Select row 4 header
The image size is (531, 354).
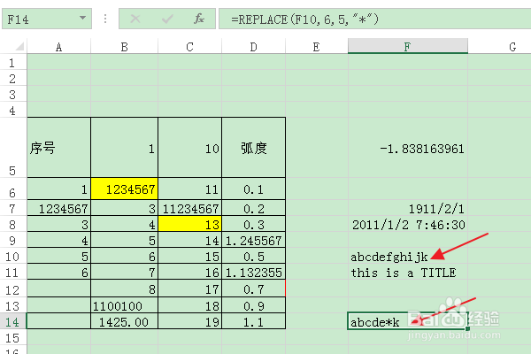click(13, 110)
